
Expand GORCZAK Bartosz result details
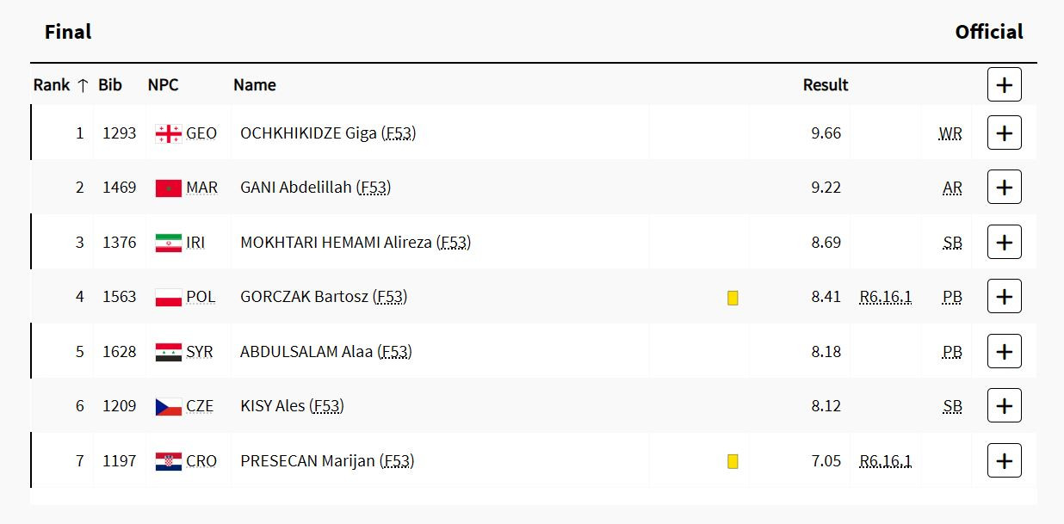coord(1004,297)
